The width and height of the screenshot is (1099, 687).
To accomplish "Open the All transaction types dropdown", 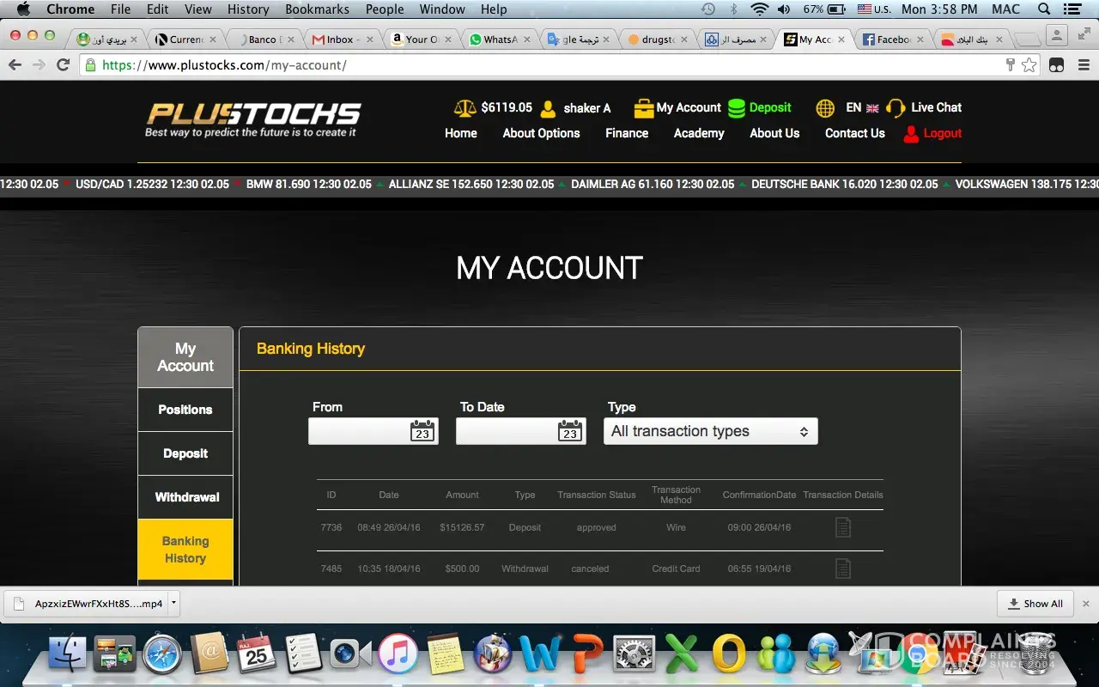I will tap(711, 431).
